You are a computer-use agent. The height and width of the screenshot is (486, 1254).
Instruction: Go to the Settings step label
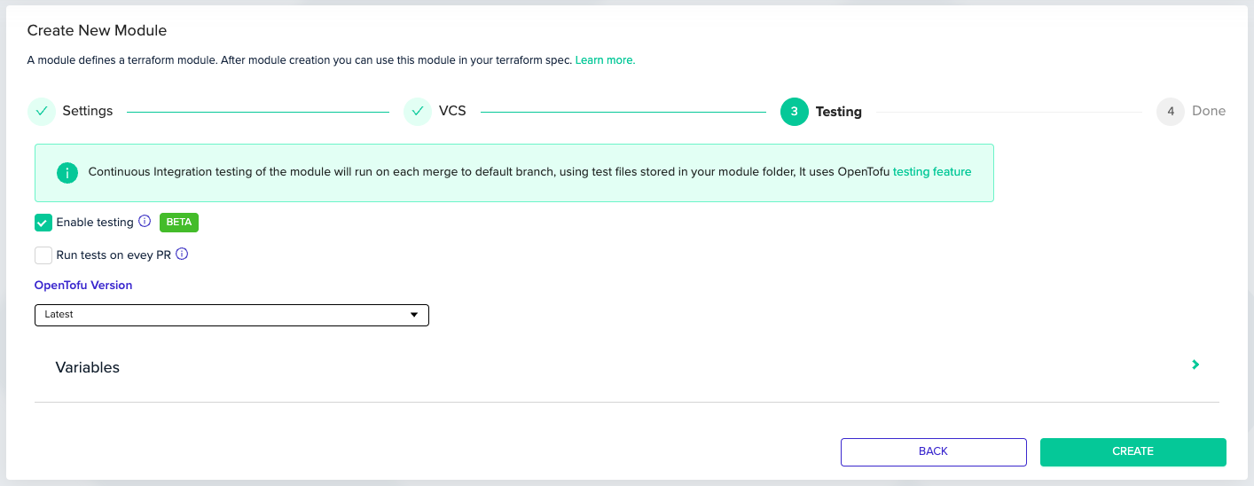click(87, 112)
